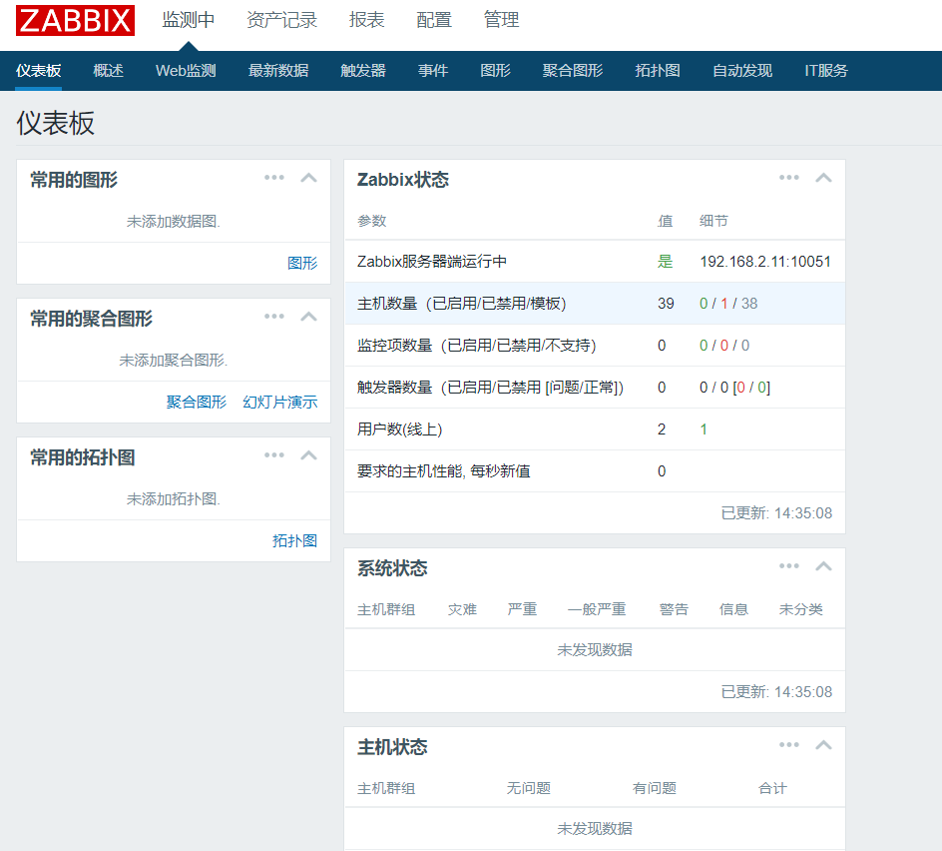
Task: Open options menu of 主机状态 widget
Action: 788,744
